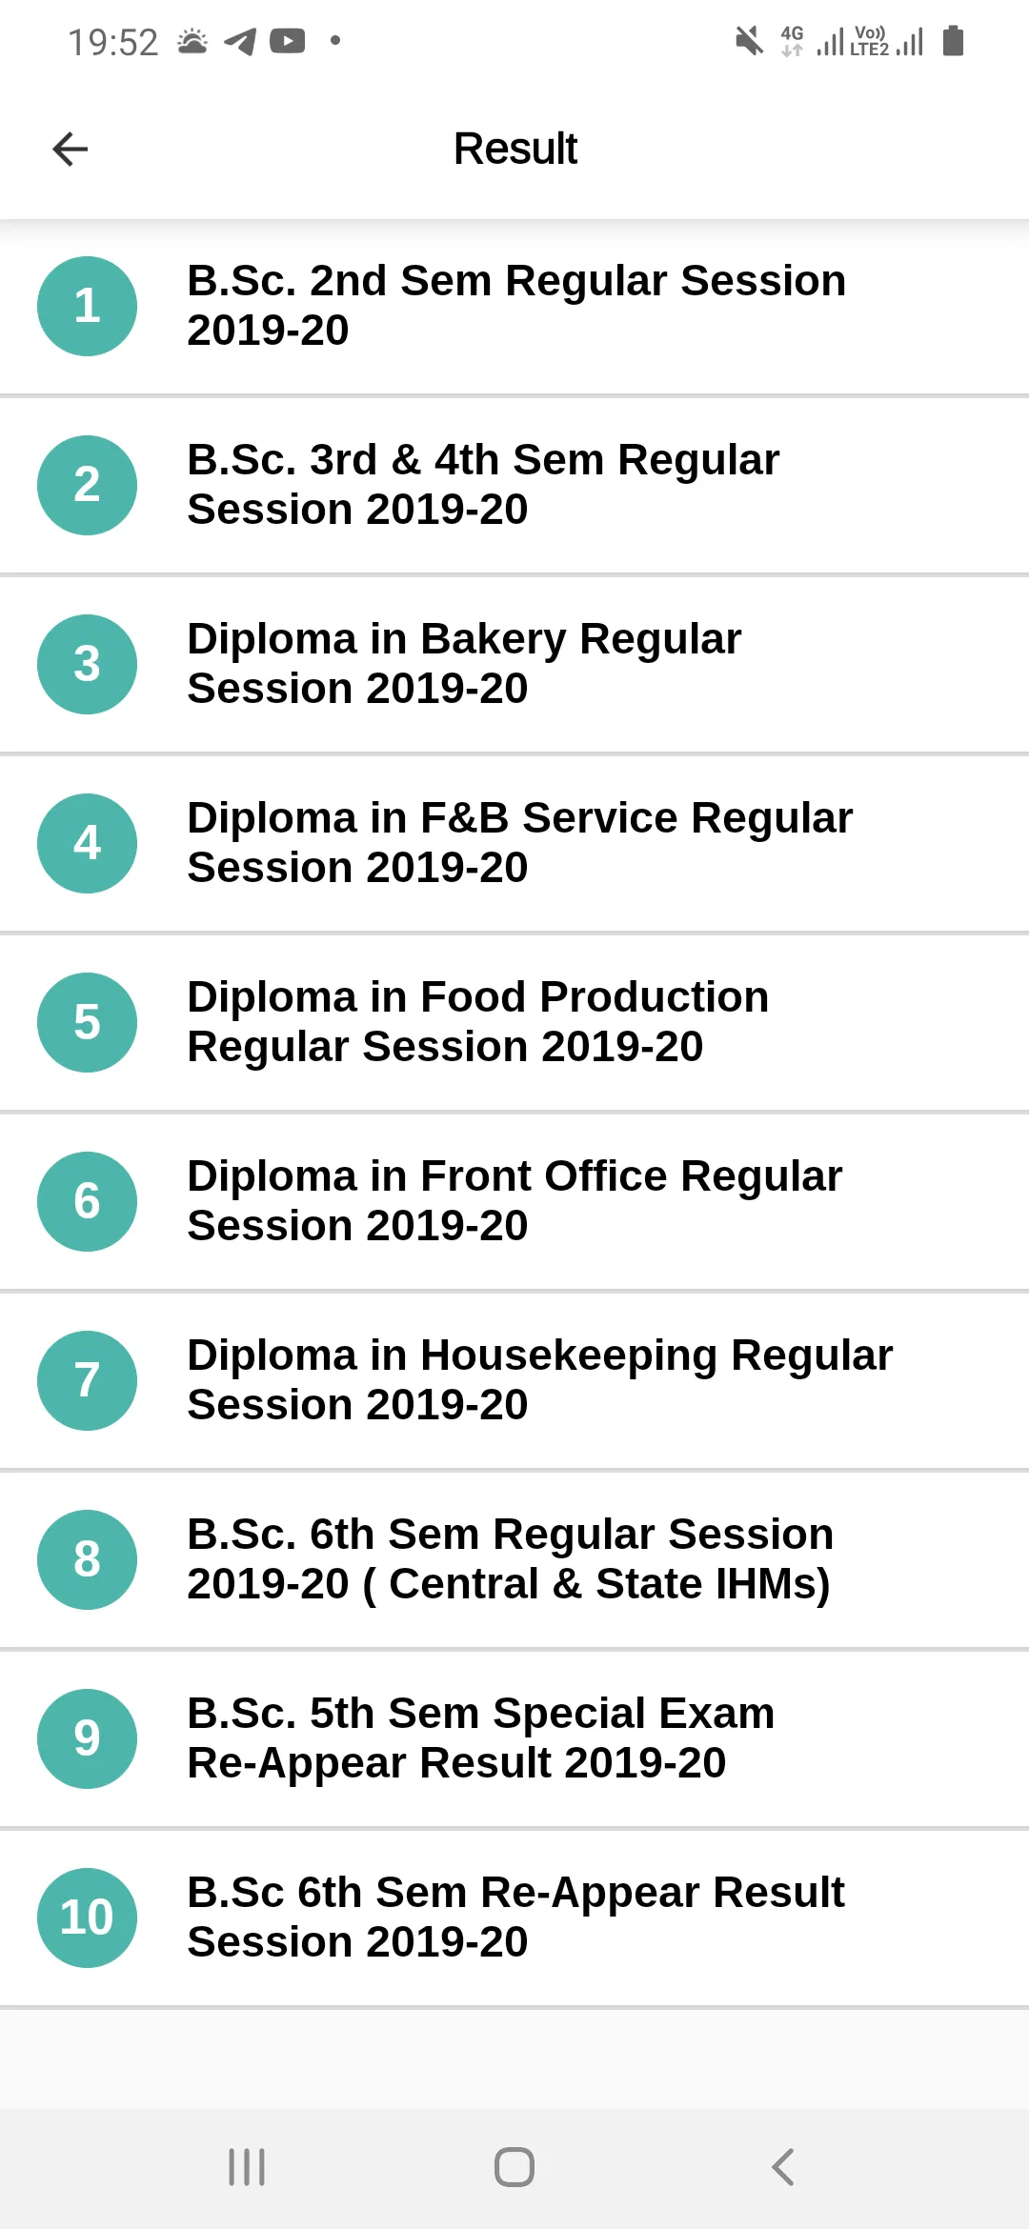Select B.Sc. 5th Sem Special Exam Re-Appear

point(481,1738)
